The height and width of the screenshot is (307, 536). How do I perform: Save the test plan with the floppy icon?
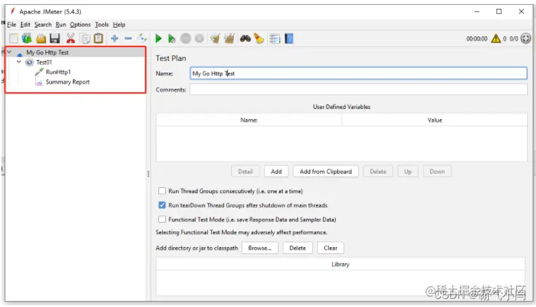[x=55, y=38]
